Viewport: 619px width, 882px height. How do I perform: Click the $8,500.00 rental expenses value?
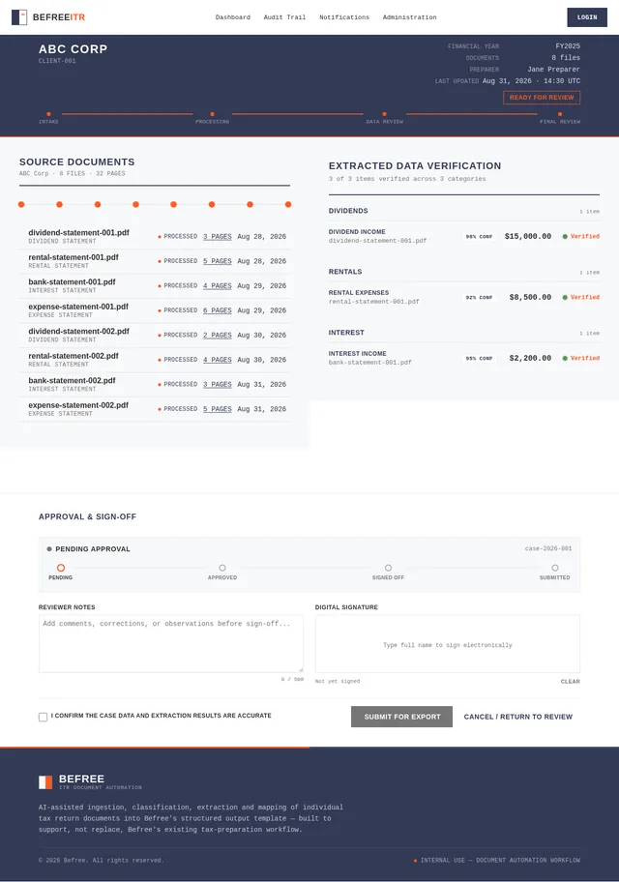(530, 298)
